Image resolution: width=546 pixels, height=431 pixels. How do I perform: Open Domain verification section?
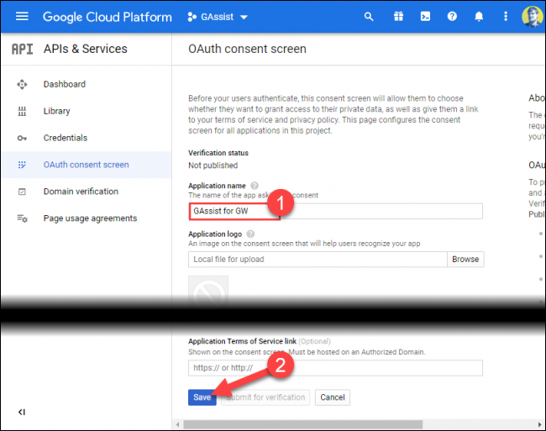tap(81, 192)
